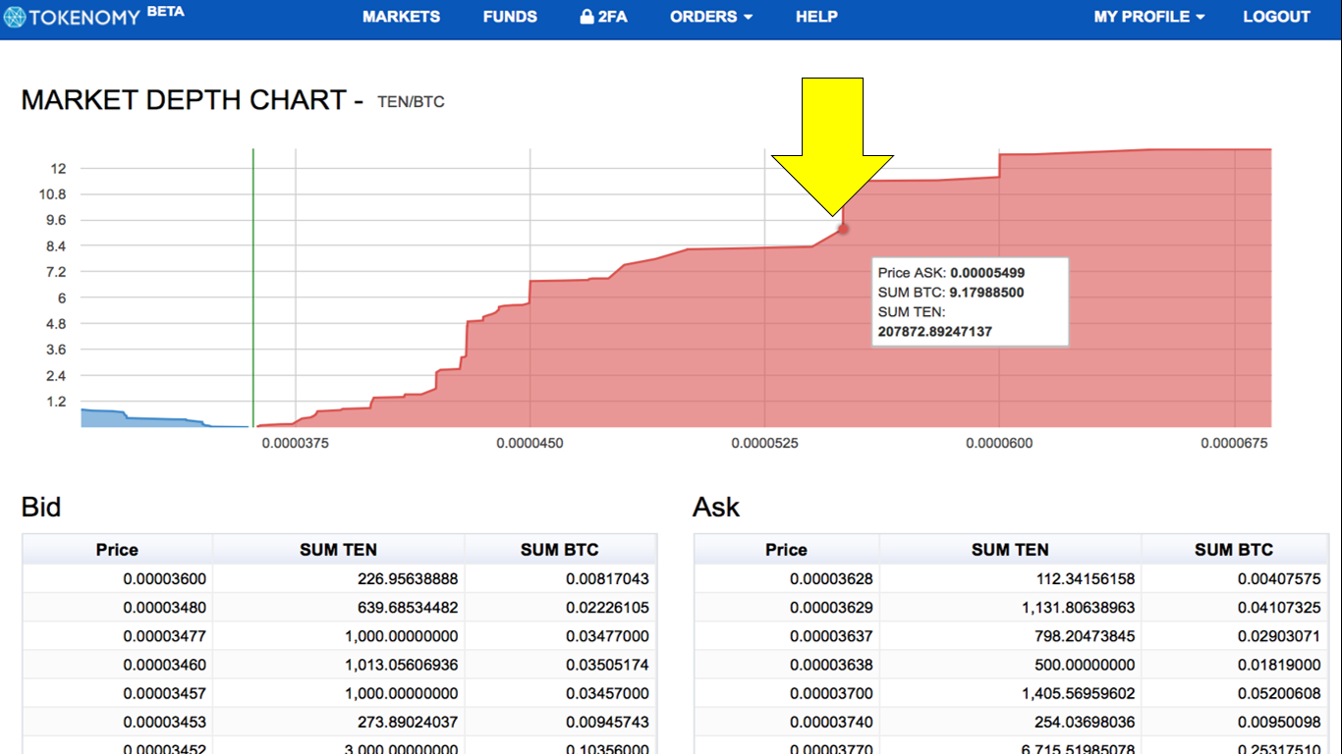
Task: Select ask price 0.00003700
Action: [831, 693]
